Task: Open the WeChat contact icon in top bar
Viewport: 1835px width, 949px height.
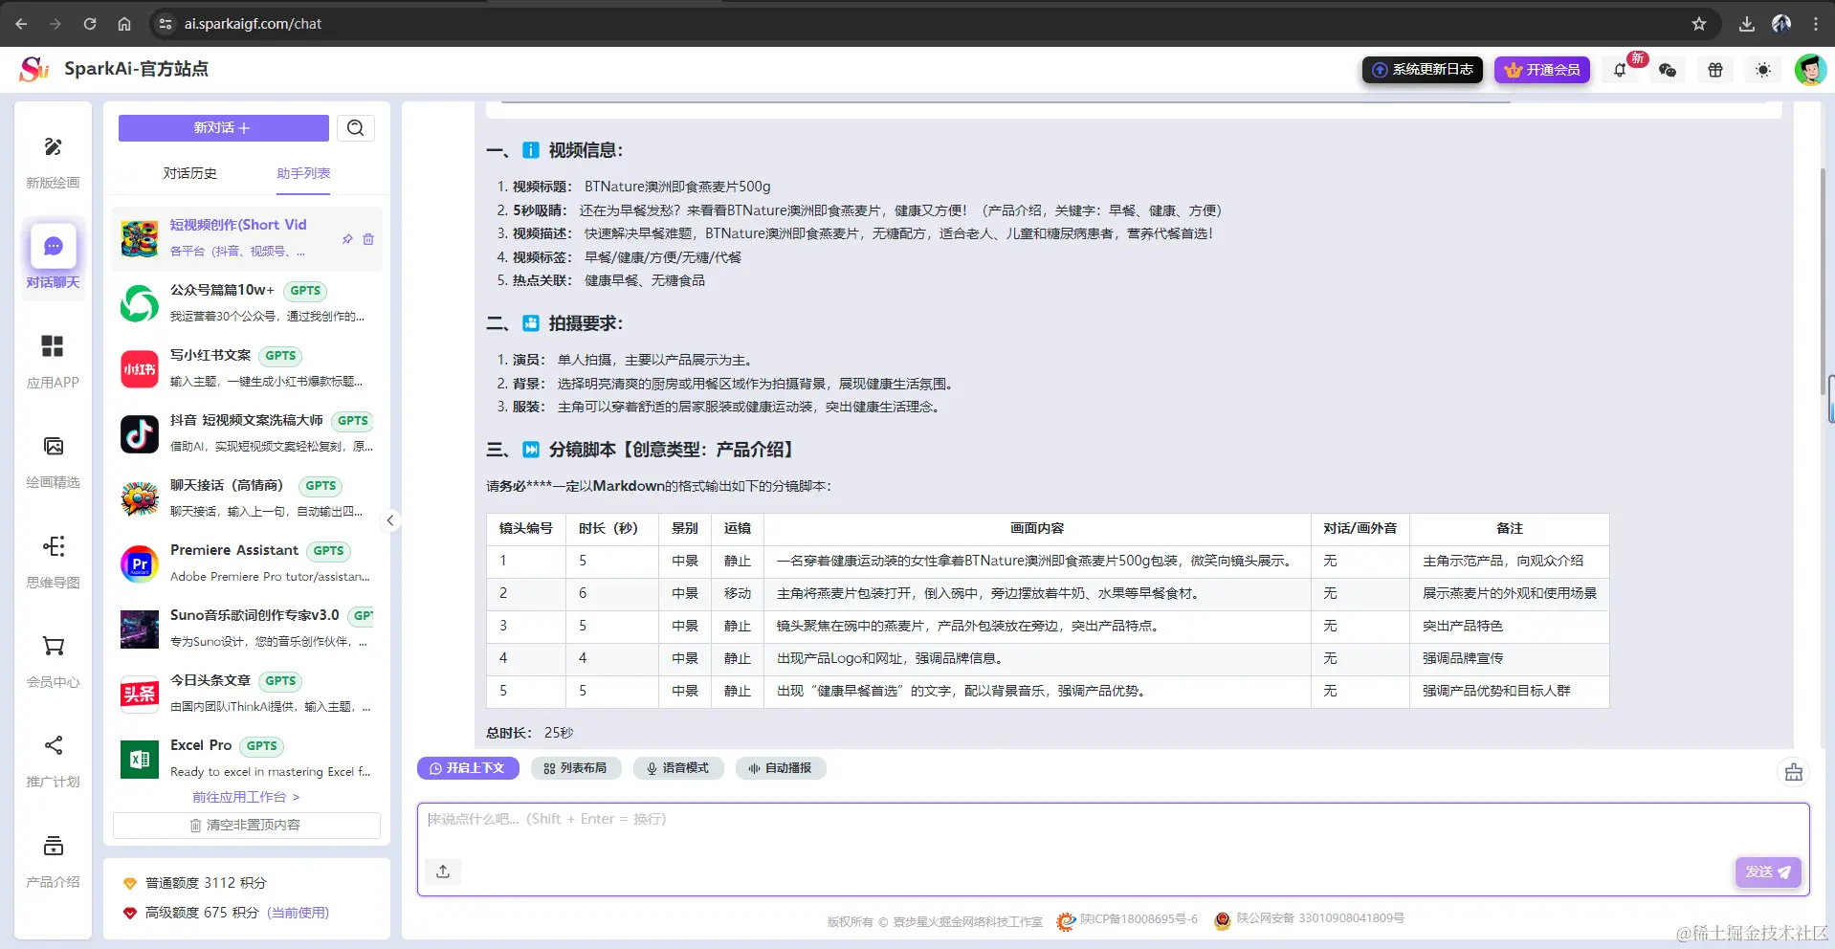Action: pyautogui.click(x=1668, y=69)
